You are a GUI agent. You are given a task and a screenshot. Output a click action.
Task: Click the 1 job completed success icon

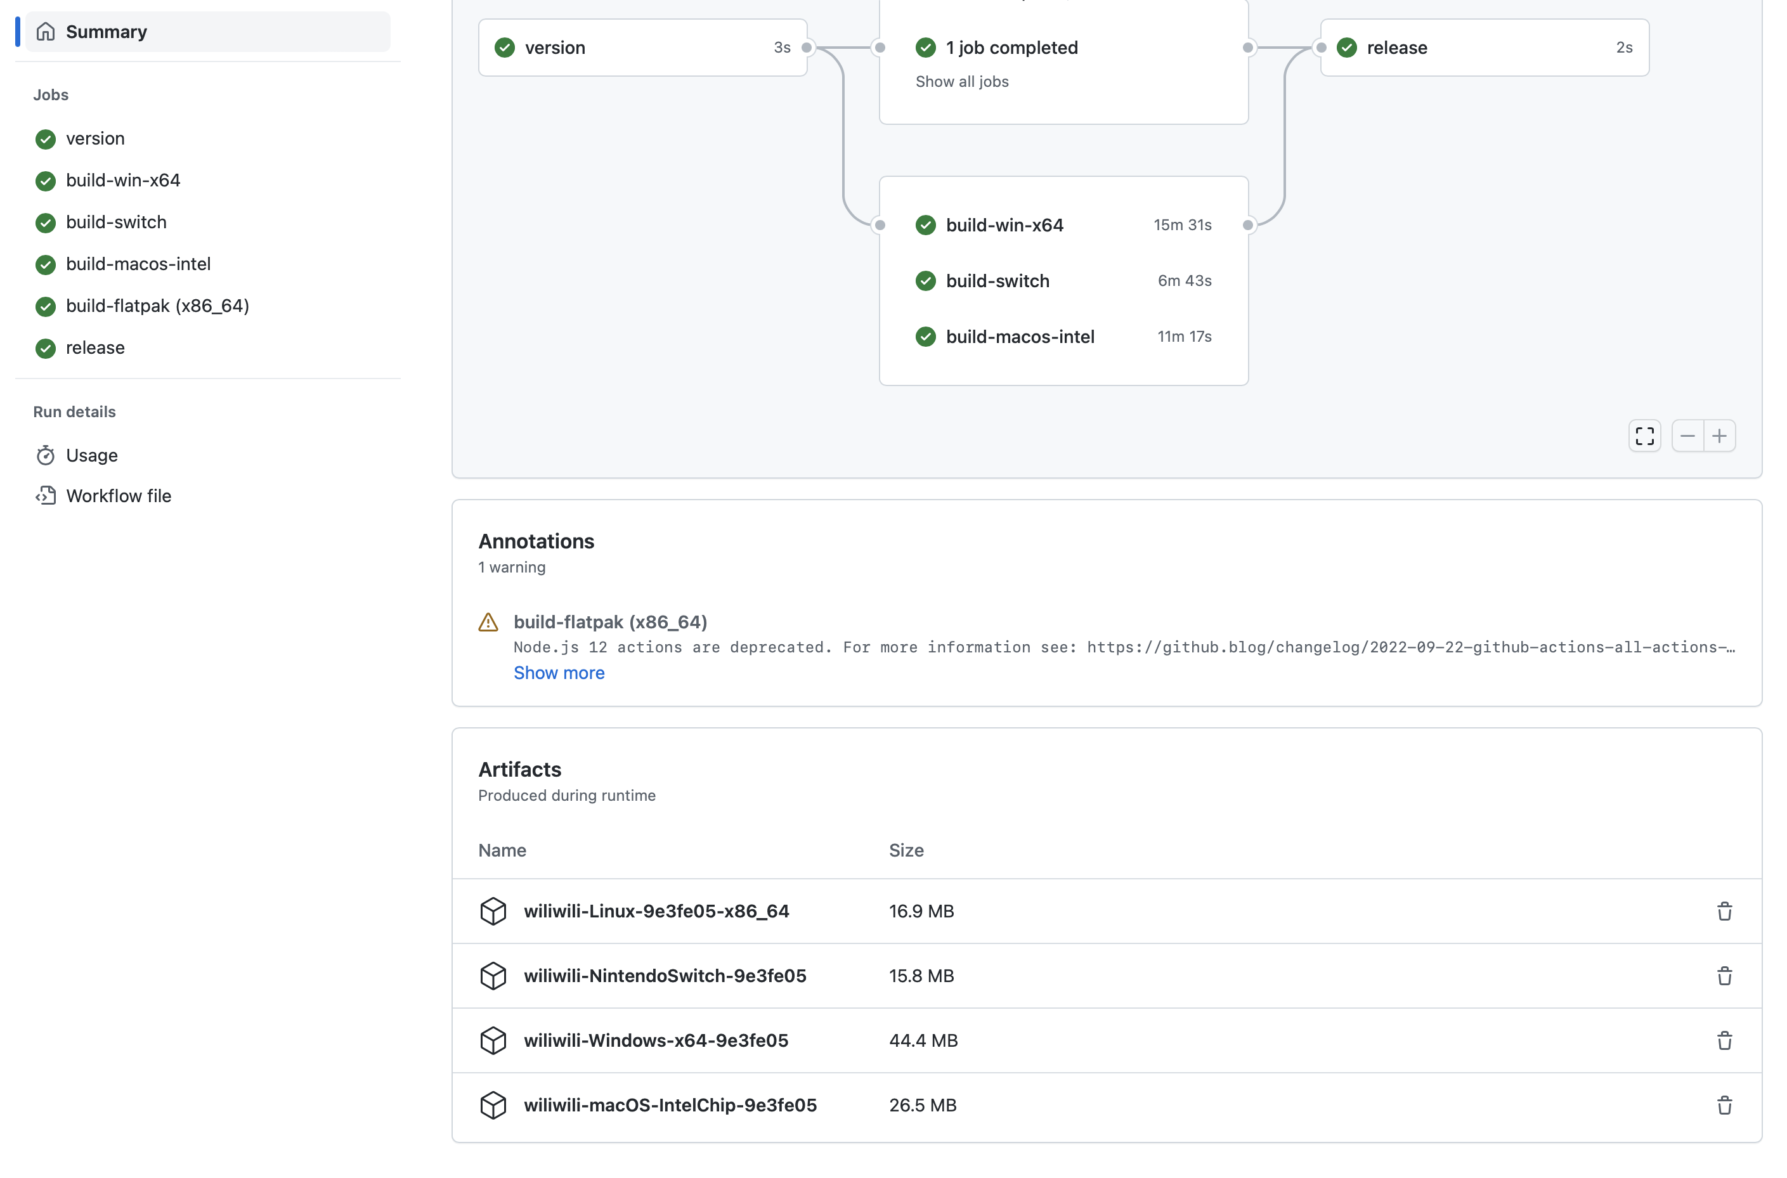tap(926, 48)
